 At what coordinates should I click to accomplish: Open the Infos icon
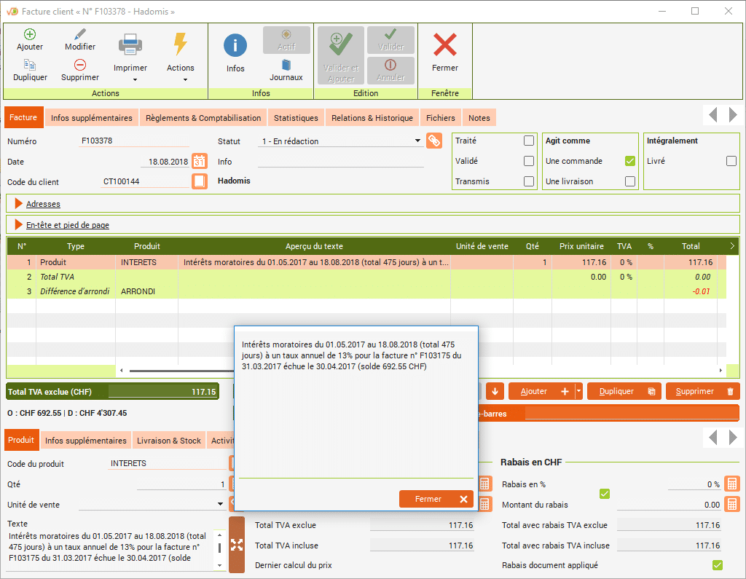(235, 46)
